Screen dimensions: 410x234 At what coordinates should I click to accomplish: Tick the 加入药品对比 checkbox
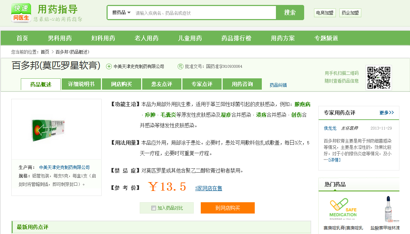pyautogui.click(x=153, y=208)
